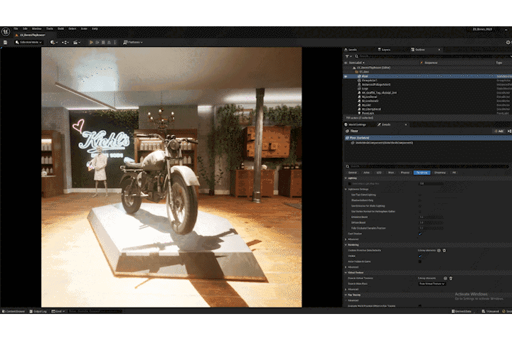Open the Actor menu
Screen dimensions: 512x341
[x=84, y=28]
